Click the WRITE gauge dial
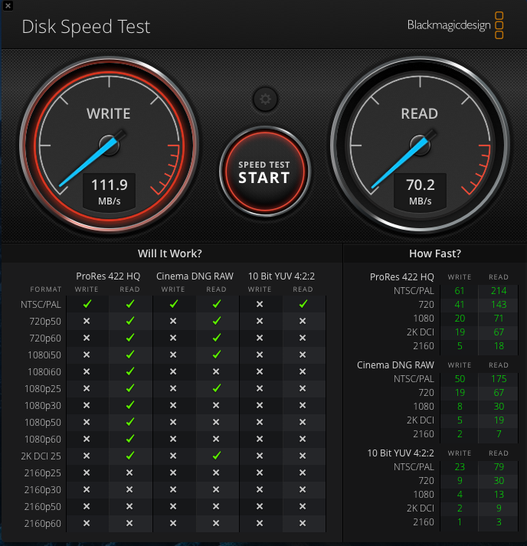The image size is (527, 546). 109,145
